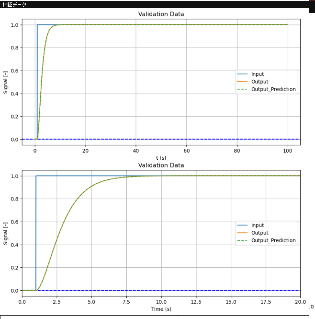The width and height of the screenshot is (315, 319).
Task: Click the header text 検証データ
Action: pyautogui.click(x=14, y=4)
